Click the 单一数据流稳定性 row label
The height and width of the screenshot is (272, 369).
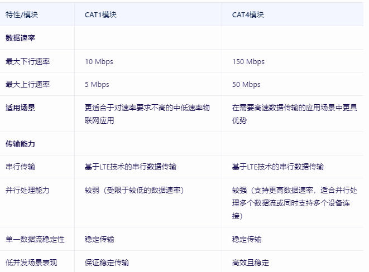click(35, 239)
